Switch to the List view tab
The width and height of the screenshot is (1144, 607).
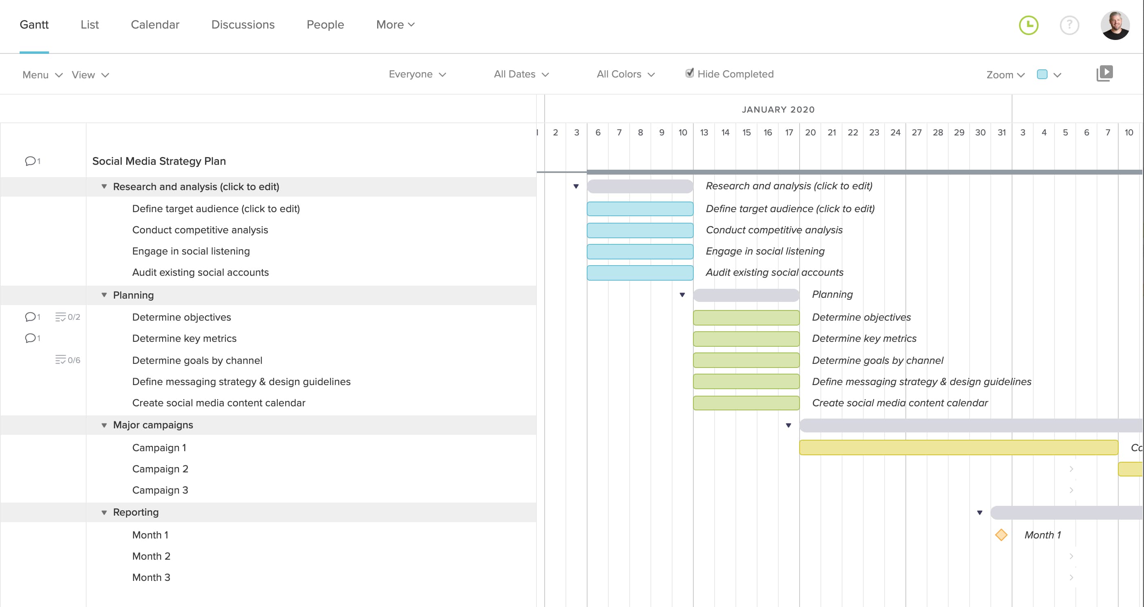(90, 25)
